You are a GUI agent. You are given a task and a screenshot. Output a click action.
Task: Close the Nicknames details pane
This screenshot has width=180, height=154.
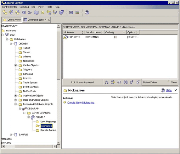tap(176, 90)
